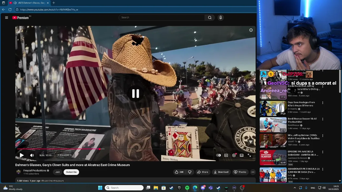Open options menu for 'ABANDONATI PE O INSULA'
342x192 pixels.
point(322,169)
